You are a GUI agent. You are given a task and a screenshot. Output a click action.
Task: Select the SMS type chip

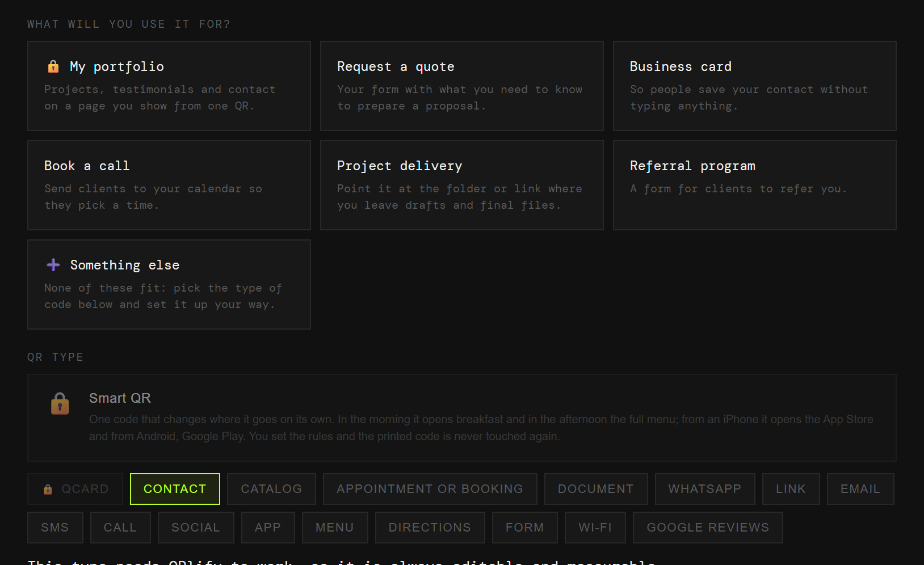click(55, 528)
